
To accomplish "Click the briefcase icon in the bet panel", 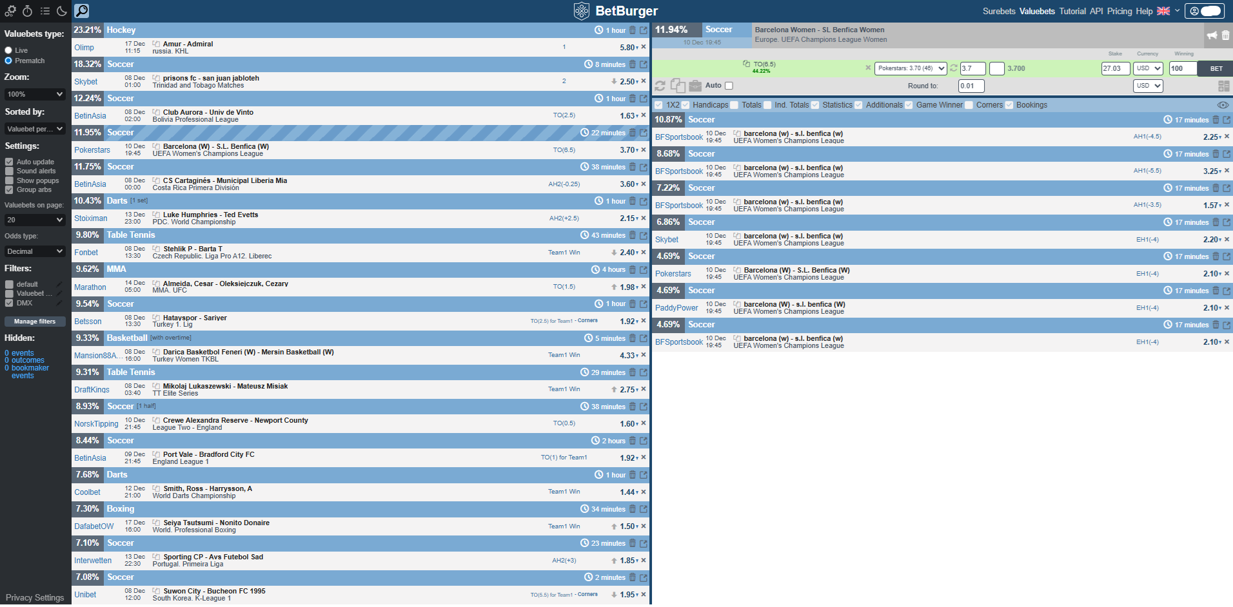I will 695,85.
